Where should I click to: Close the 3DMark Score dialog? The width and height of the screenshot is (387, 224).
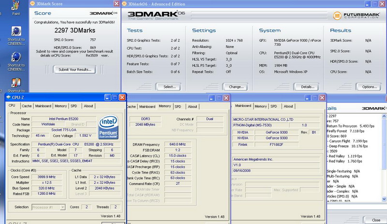coord(117,4)
